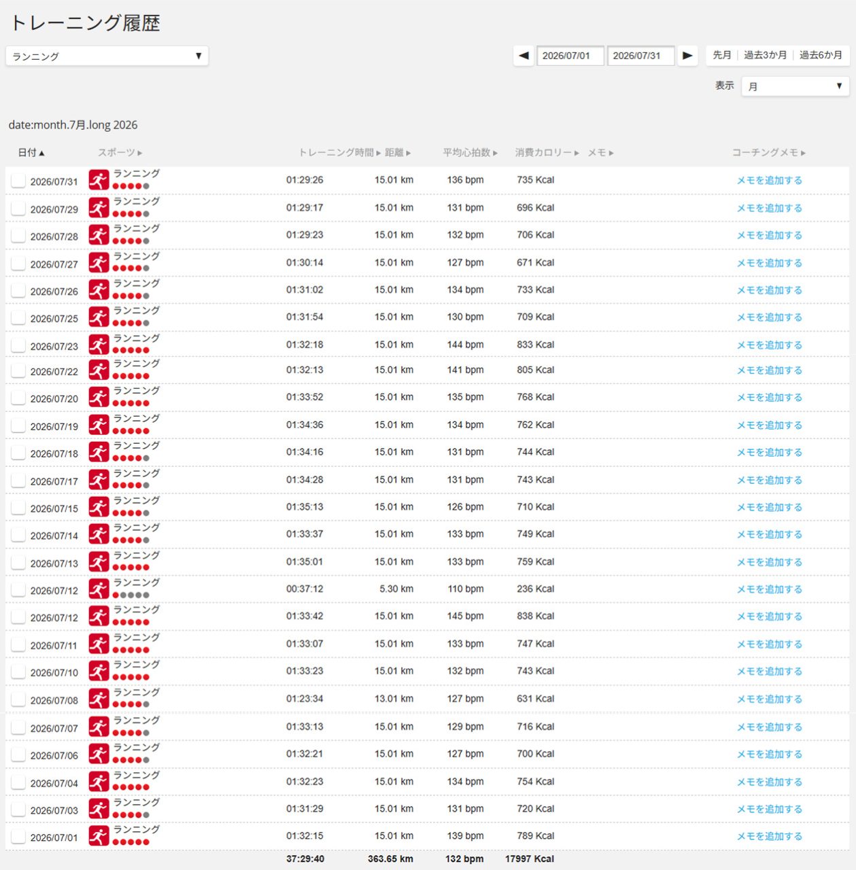This screenshot has width=856, height=870.
Task: Click running icon for 2026/07/31 row
Action: tap(99, 180)
